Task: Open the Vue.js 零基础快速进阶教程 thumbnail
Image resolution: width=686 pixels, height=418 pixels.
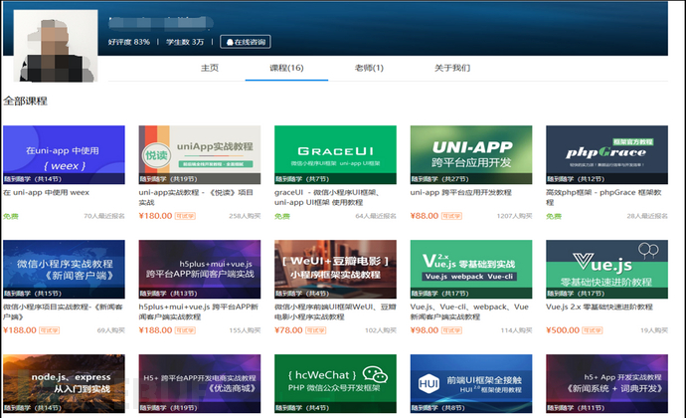Action: 606,269
